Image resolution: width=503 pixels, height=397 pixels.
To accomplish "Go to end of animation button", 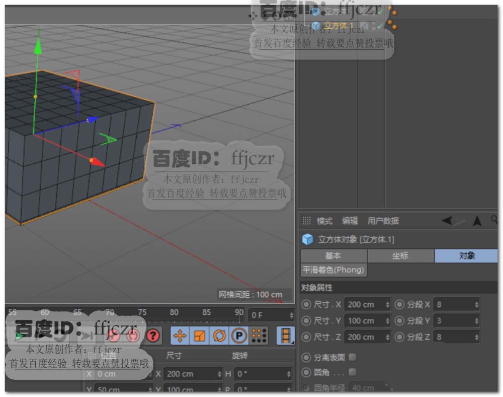I will (86, 336).
